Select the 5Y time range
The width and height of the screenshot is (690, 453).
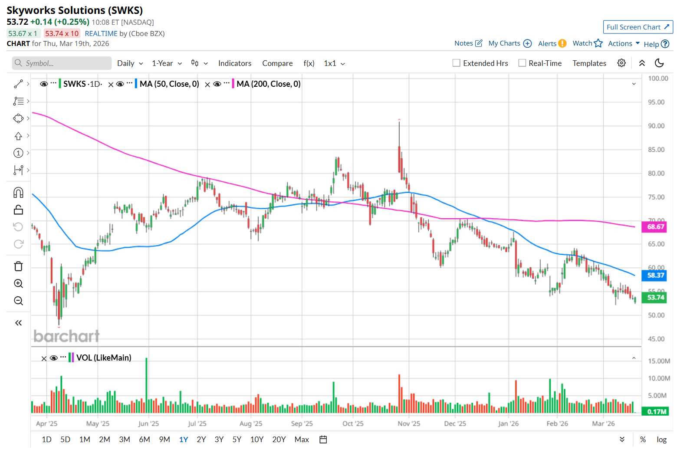pyautogui.click(x=237, y=440)
